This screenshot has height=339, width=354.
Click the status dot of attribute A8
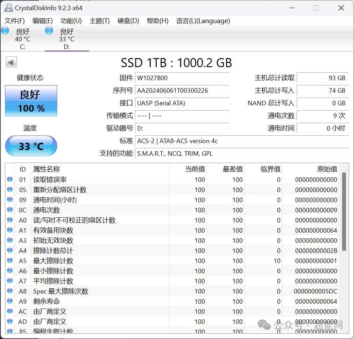[x=10, y=291]
